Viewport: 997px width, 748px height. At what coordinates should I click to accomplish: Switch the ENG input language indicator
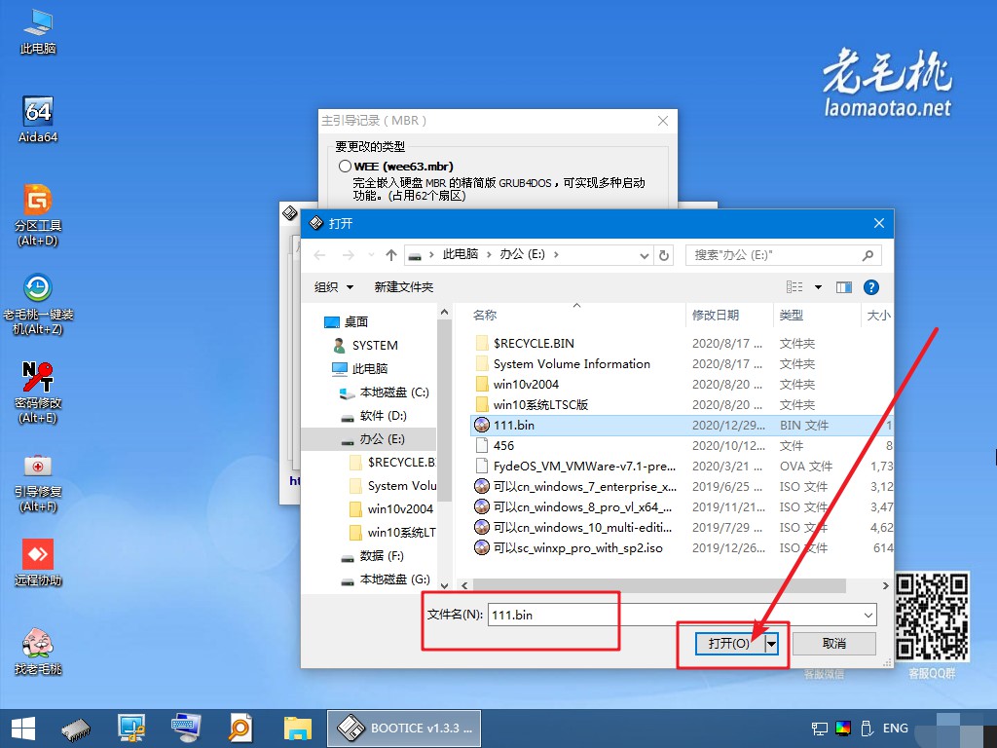click(896, 729)
